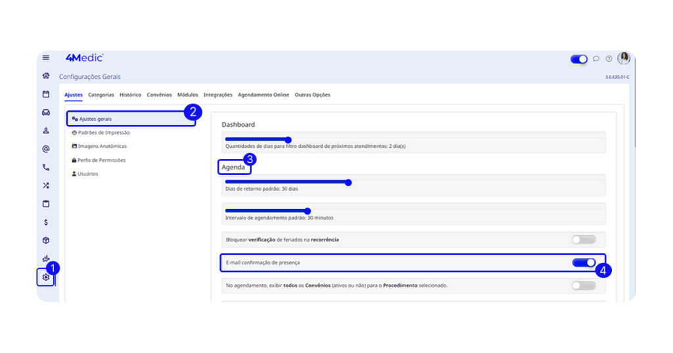Enable the exibir todos os Convênios toggle
This screenshot has height=353, width=673.
click(x=584, y=285)
